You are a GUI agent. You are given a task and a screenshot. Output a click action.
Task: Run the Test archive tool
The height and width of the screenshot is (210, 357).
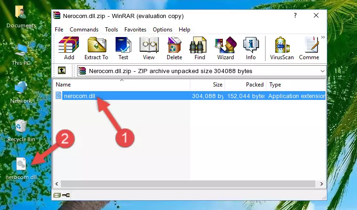tap(123, 48)
